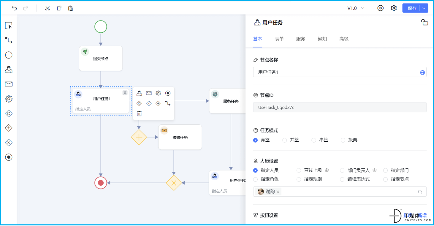The image size is (434, 226).
Task: Append user task from context pad
Action: [x=139, y=93]
